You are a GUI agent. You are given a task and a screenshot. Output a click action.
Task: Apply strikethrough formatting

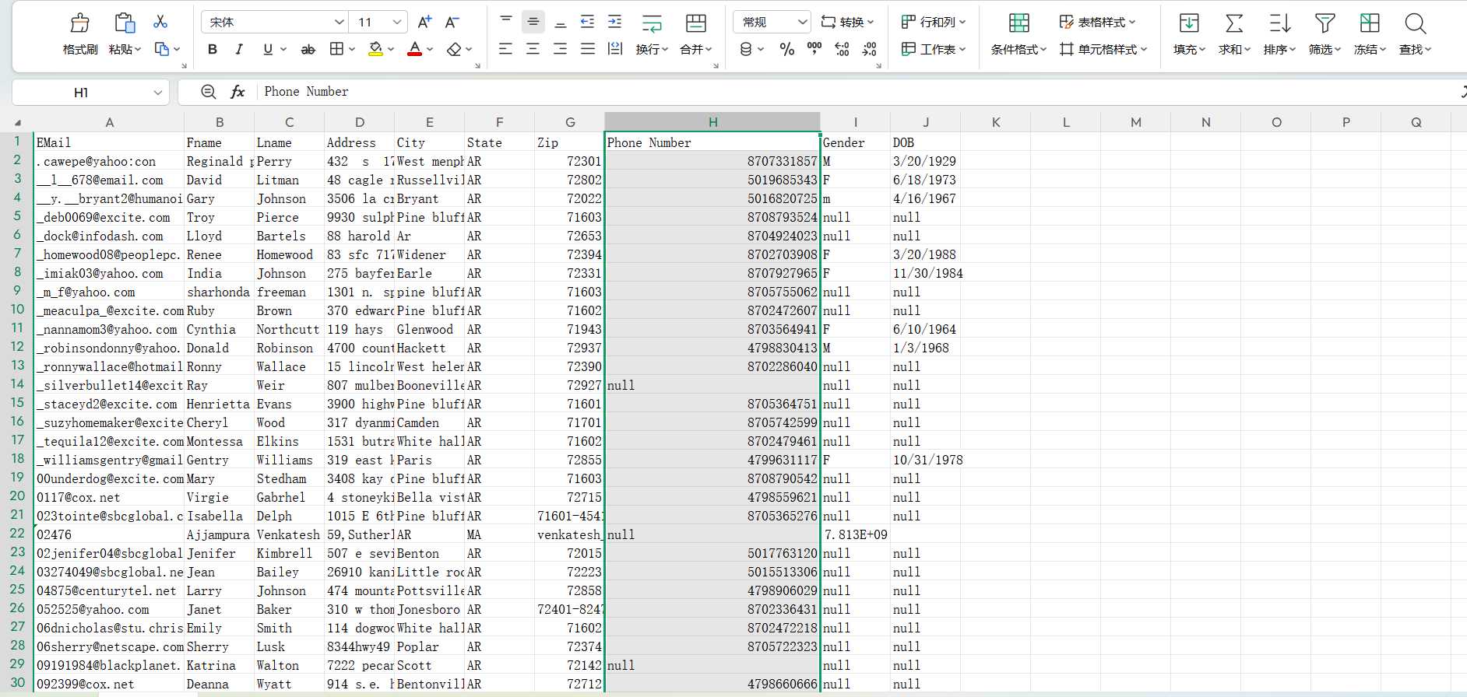click(x=308, y=49)
